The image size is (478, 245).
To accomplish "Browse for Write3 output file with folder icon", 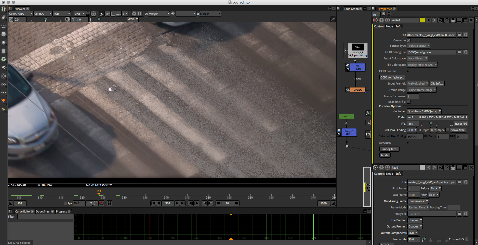I will pos(459,35).
